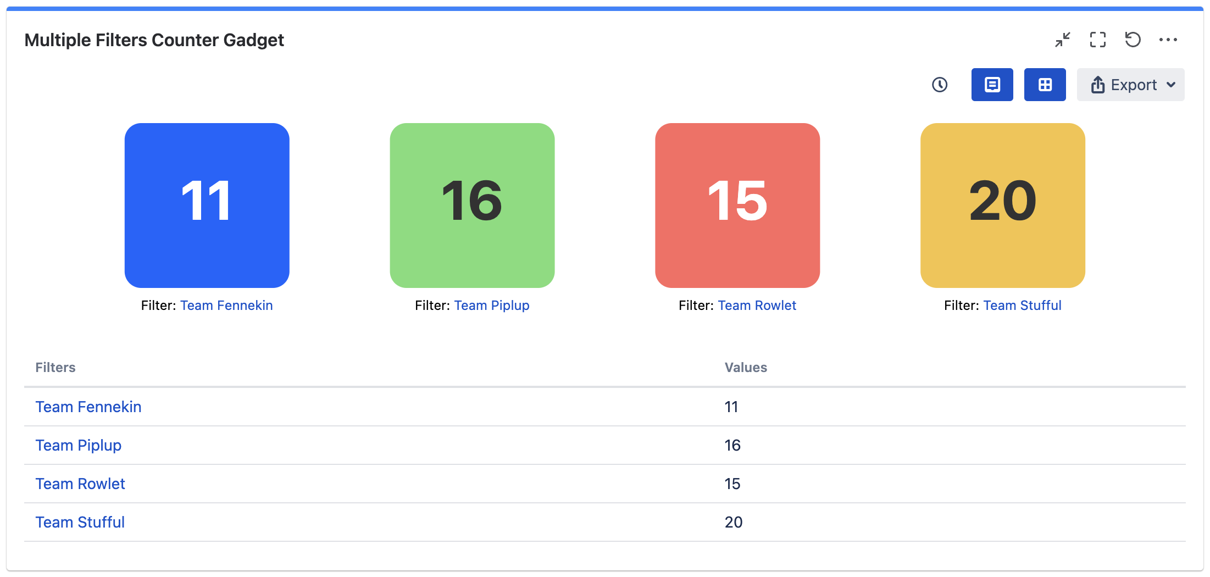Toggle full screen mode for the gadget

point(1098,40)
